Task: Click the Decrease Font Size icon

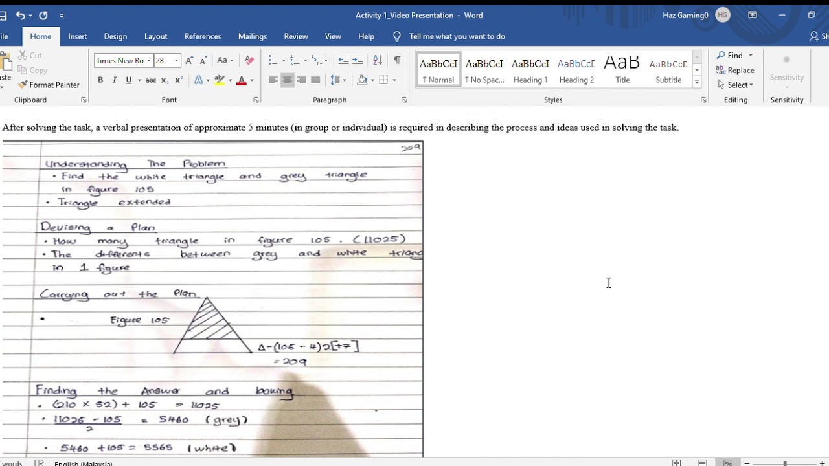Action: (x=203, y=60)
